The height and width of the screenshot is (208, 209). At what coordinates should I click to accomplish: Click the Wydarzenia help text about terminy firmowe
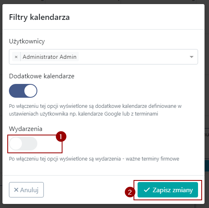tap(94, 159)
